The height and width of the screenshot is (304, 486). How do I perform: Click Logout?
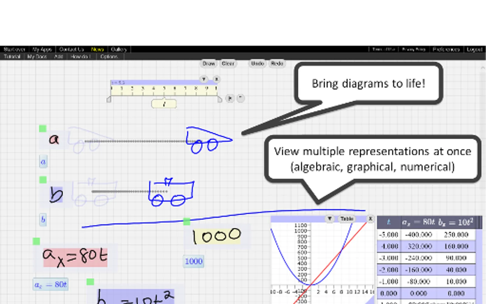474,49
